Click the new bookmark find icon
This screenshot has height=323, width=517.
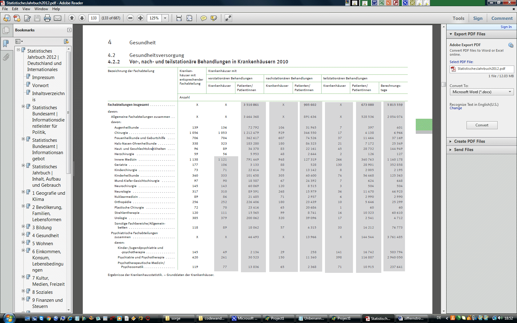[66, 41]
